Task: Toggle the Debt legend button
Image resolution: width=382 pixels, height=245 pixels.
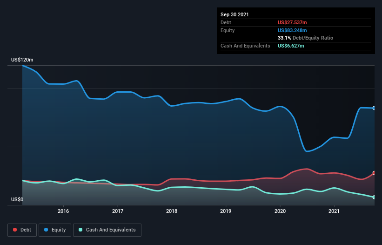Action: coord(22,230)
